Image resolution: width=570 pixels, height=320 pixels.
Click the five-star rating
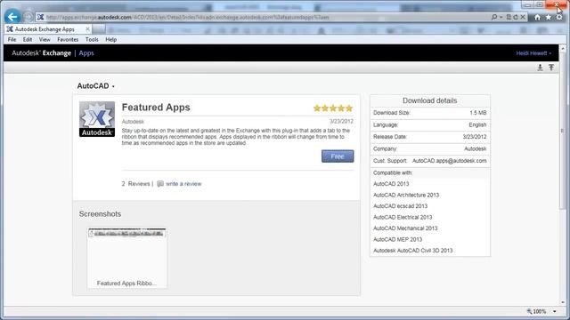333,108
